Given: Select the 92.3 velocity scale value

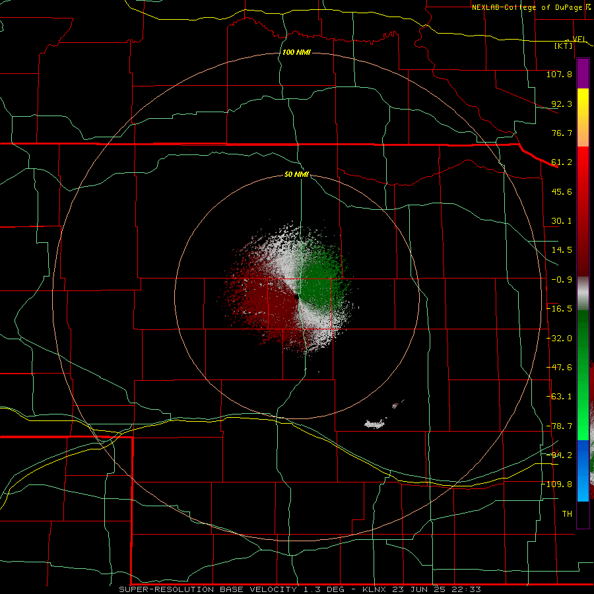Looking at the screenshot, I should [562, 104].
